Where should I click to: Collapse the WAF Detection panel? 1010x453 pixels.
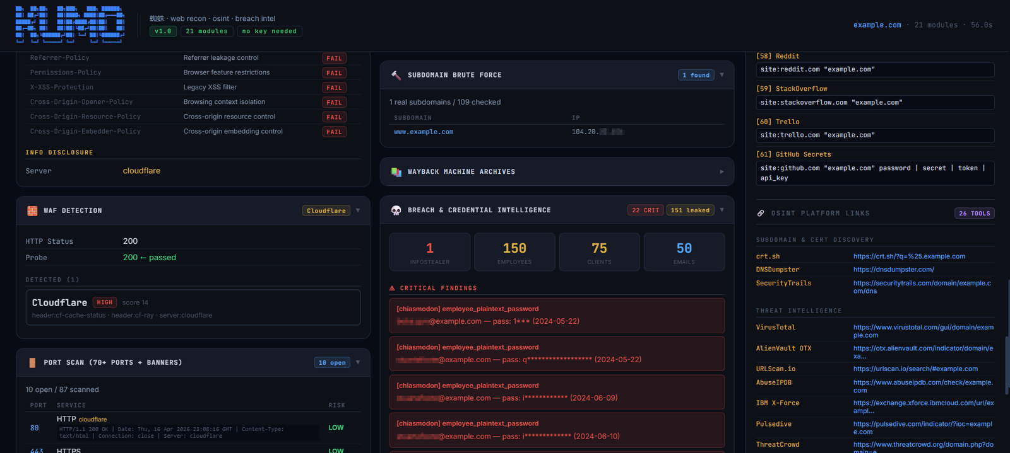tap(358, 210)
